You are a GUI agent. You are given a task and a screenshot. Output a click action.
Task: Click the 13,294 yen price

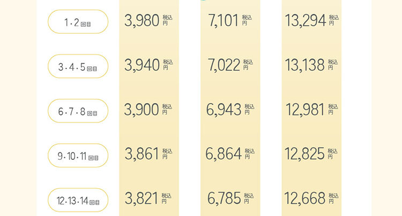306,21
